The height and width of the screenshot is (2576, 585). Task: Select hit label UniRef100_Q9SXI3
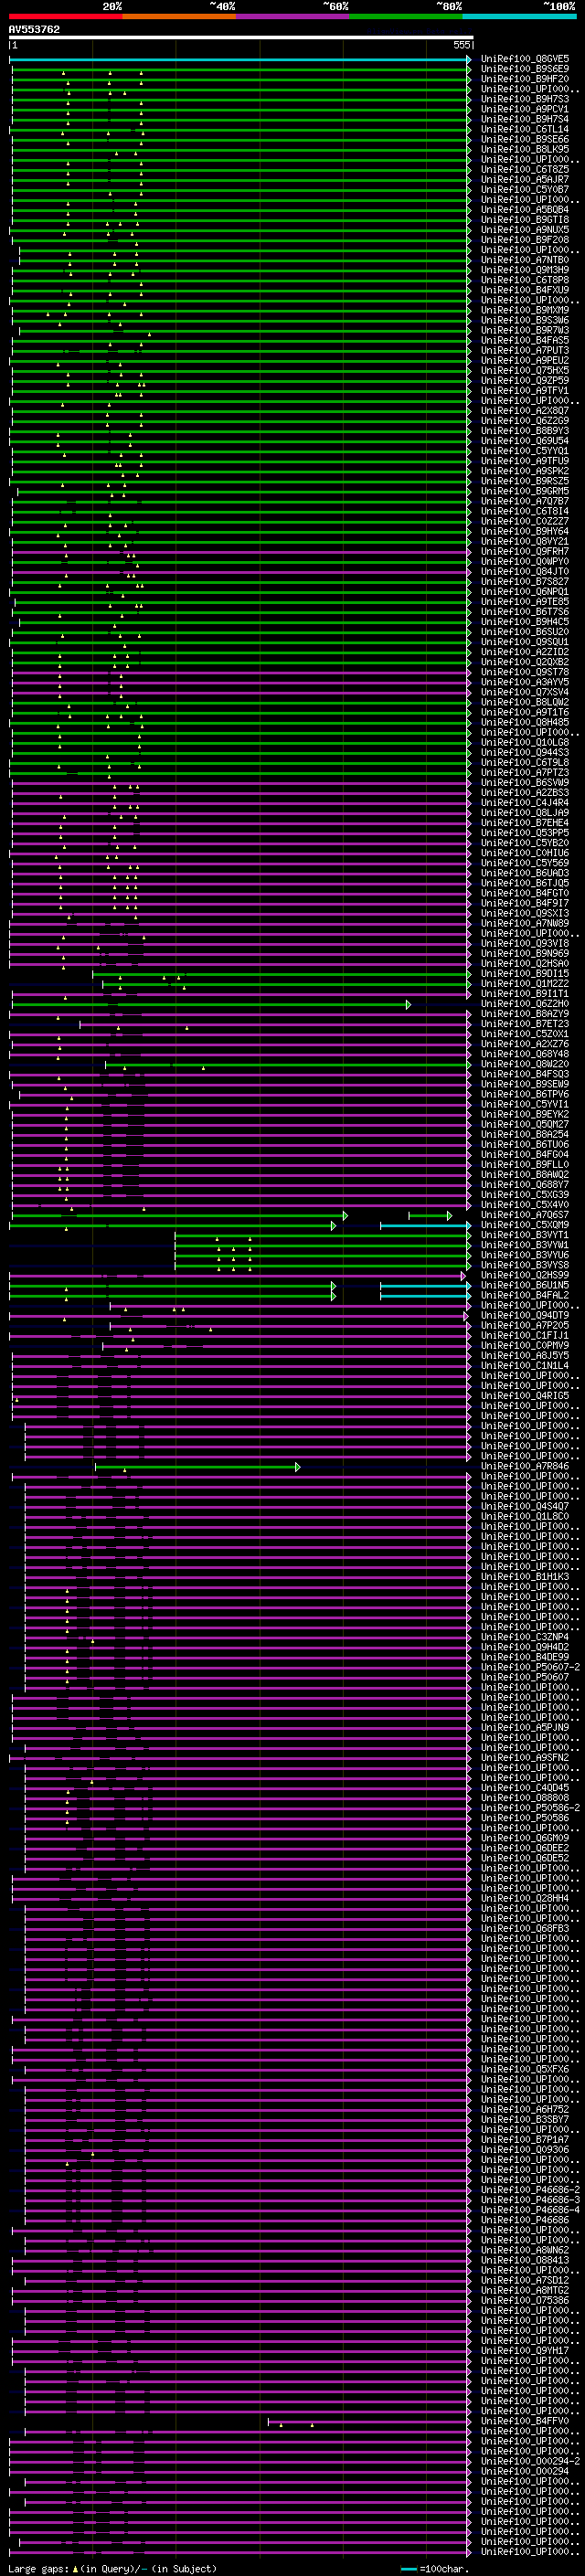point(525,913)
